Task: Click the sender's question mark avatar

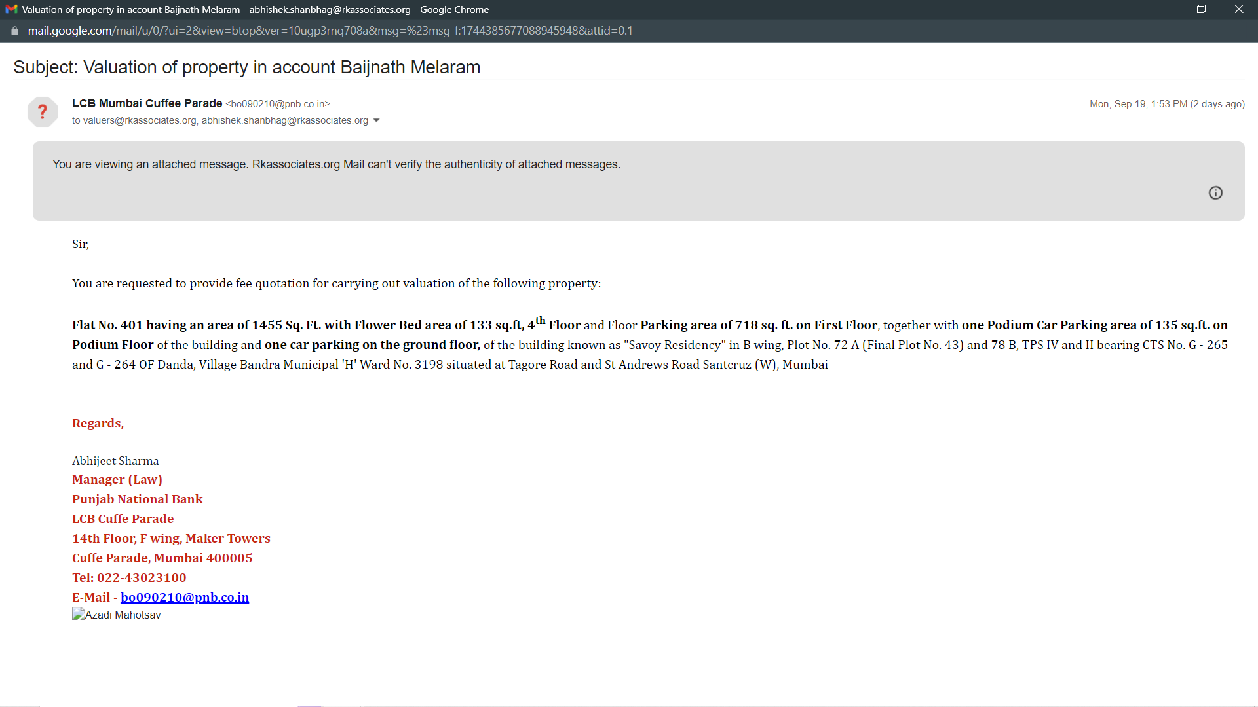Action: coord(43,111)
